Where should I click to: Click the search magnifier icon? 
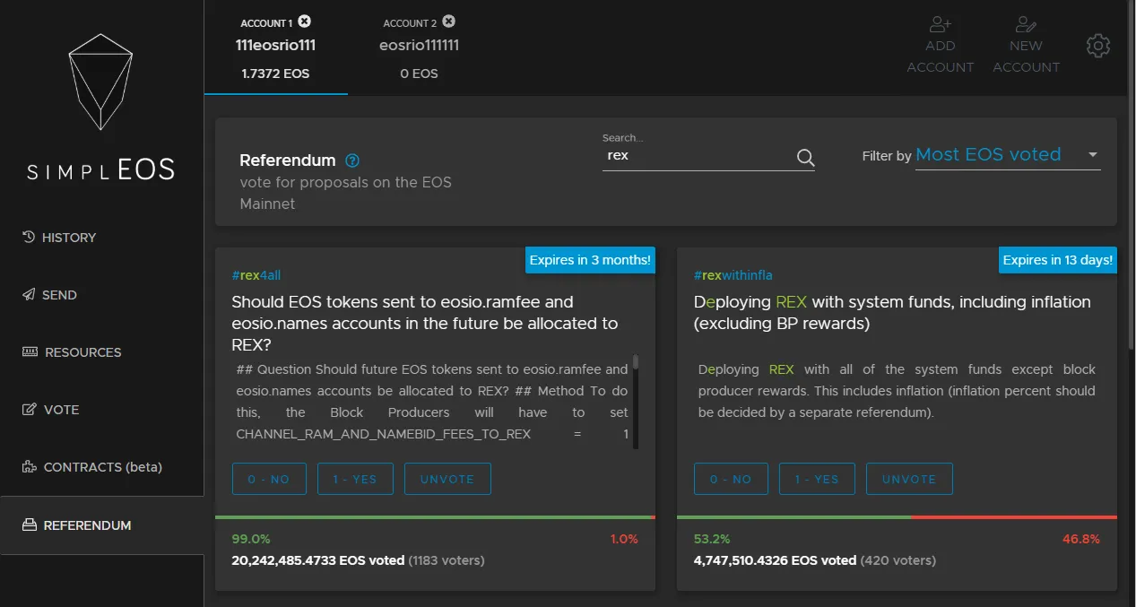click(x=805, y=158)
